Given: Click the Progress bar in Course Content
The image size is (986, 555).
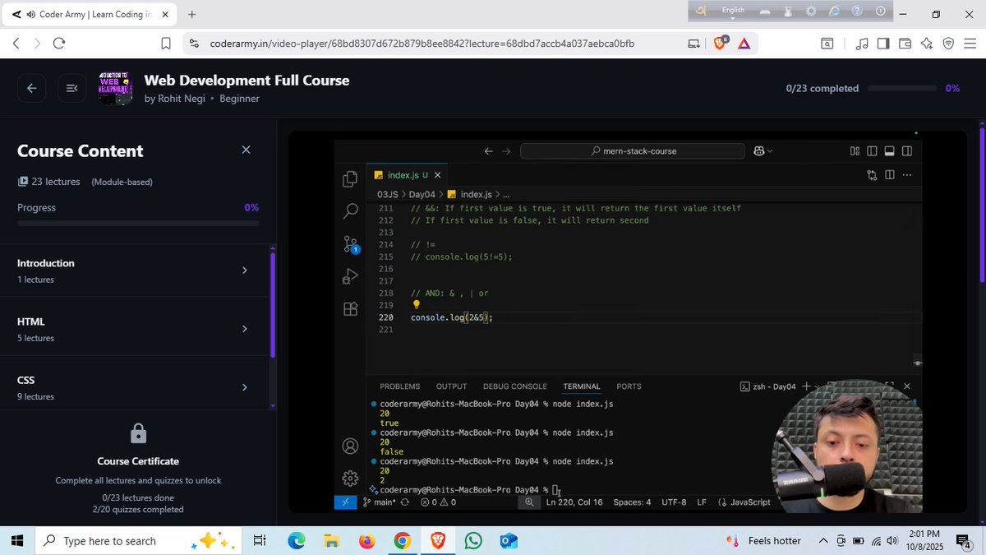Looking at the screenshot, I should [x=138, y=223].
